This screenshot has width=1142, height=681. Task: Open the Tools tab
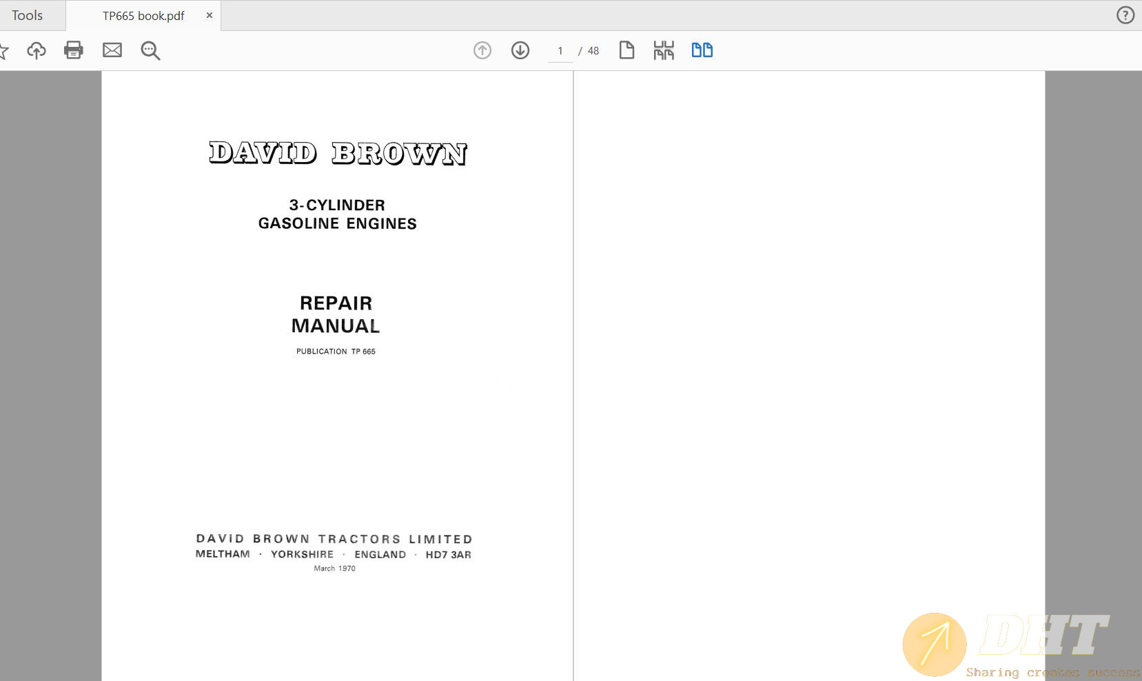(28, 15)
